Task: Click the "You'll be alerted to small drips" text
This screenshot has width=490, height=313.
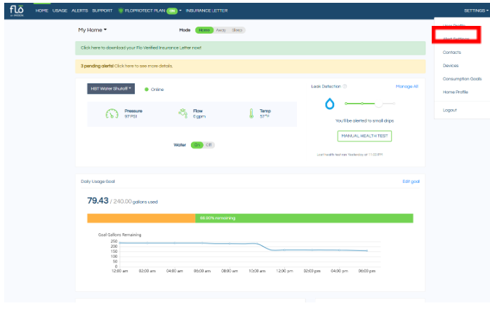Action: tap(364, 121)
